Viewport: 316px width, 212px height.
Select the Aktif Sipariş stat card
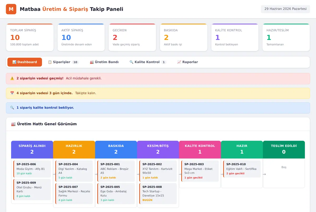coord(81,37)
